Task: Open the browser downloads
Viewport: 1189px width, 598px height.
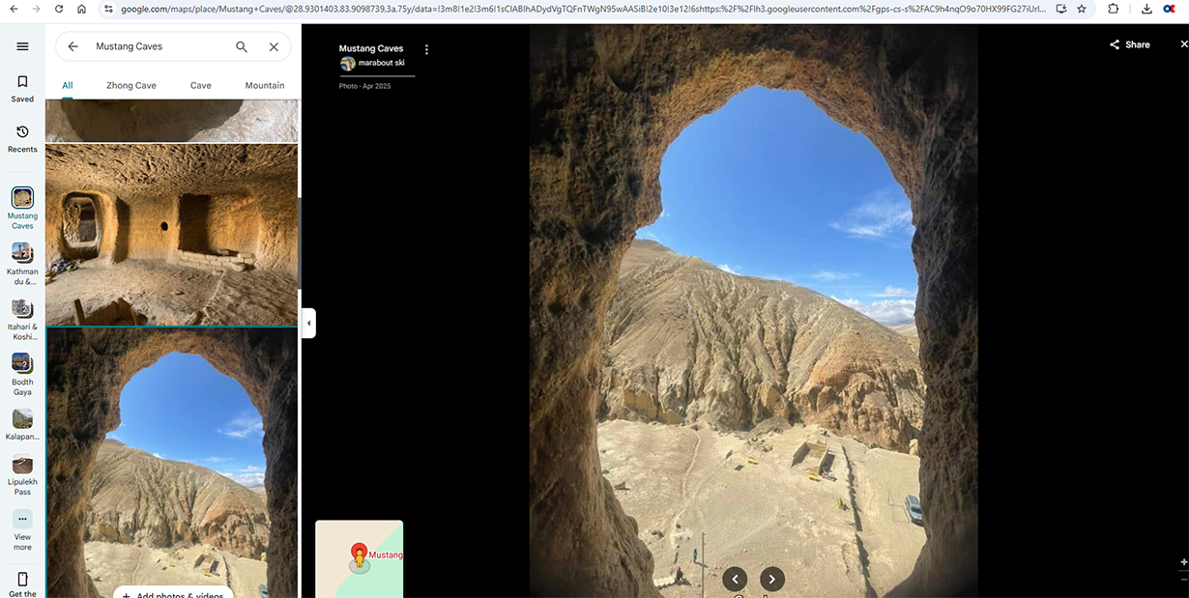Action: pyautogui.click(x=1146, y=9)
